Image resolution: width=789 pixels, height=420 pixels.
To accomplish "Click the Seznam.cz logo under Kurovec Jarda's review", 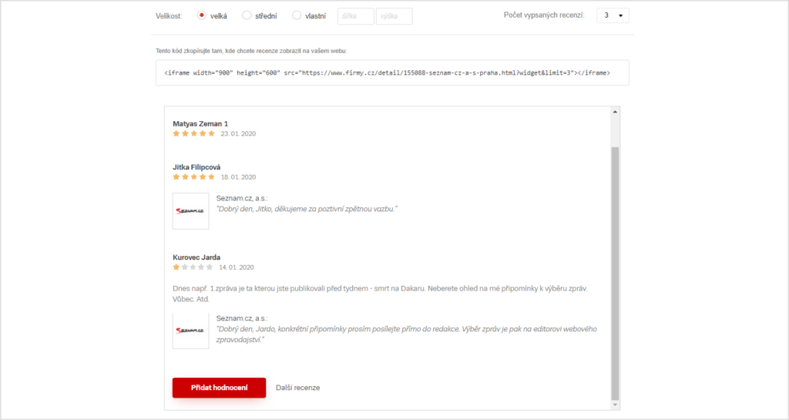I will (x=191, y=331).
